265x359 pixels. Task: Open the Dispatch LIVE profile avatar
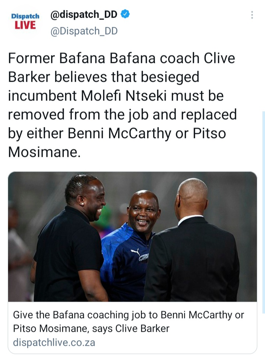(25, 22)
